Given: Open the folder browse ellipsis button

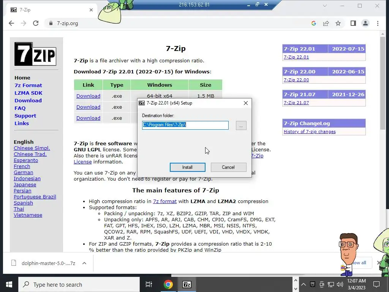Looking at the screenshot, I should [x=241, y=125].
